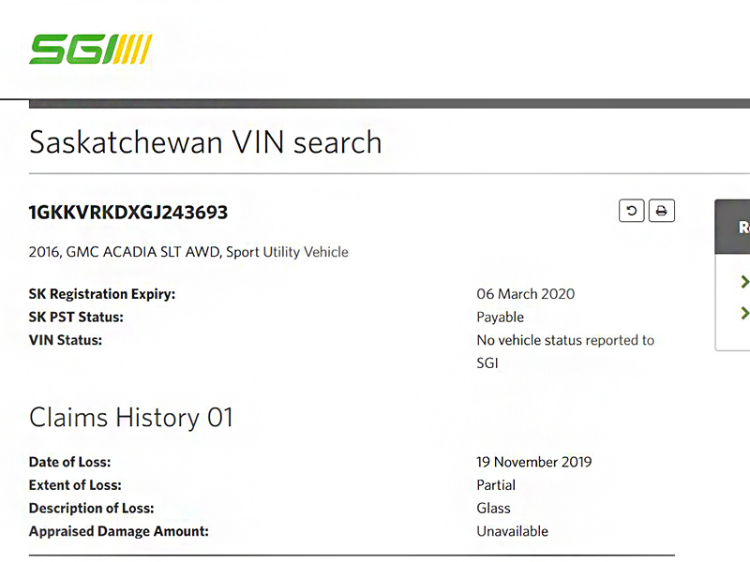Screen dimensions: 750x562
Task: Click the '06 March 2020' value
Action: [x=526, y=294]
